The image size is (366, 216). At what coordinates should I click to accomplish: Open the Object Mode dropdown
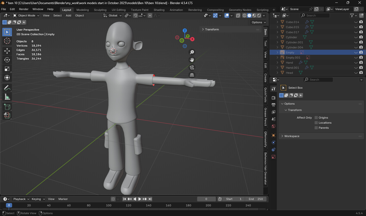click(x=26, y=15)
